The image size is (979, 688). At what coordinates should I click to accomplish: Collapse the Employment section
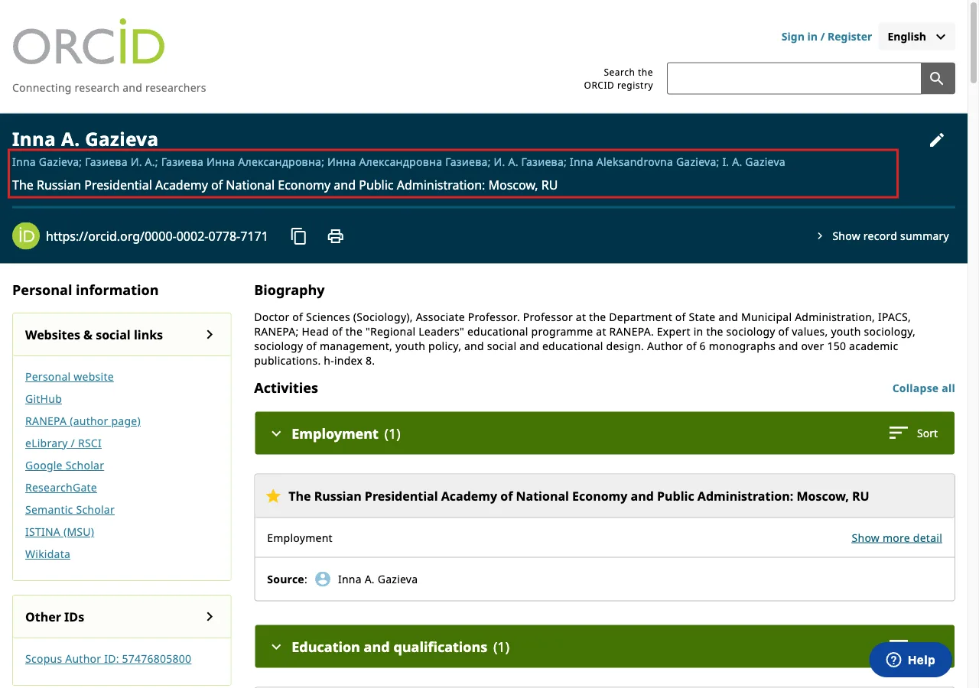(x=276, y=433)
